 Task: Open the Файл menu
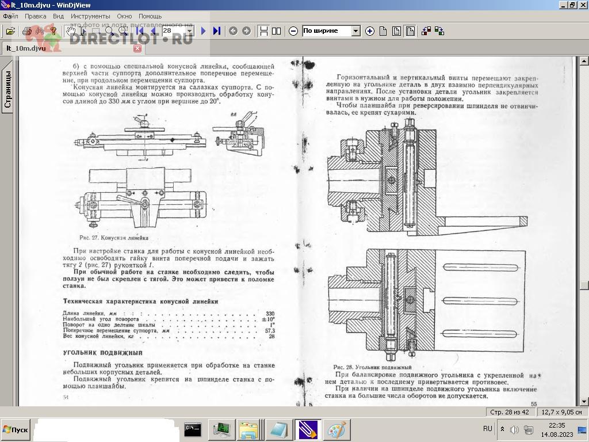[10, 16]
